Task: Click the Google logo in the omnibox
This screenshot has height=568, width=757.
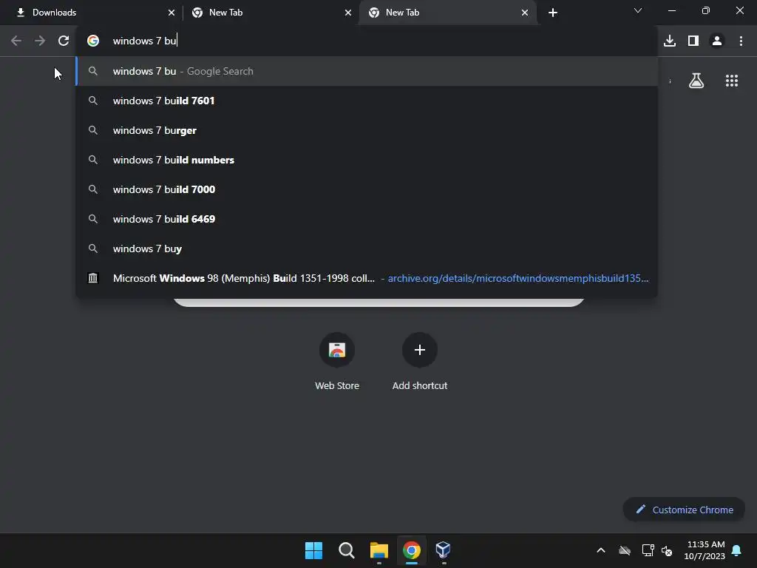Action: (x=93, y=41)
